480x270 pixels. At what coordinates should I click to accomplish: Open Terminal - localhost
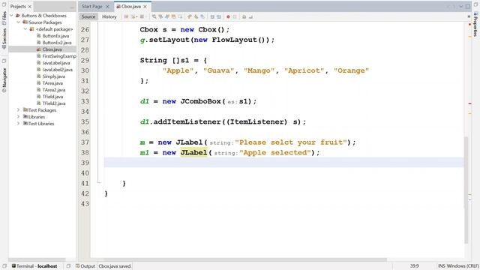click(x=34, y=266)
